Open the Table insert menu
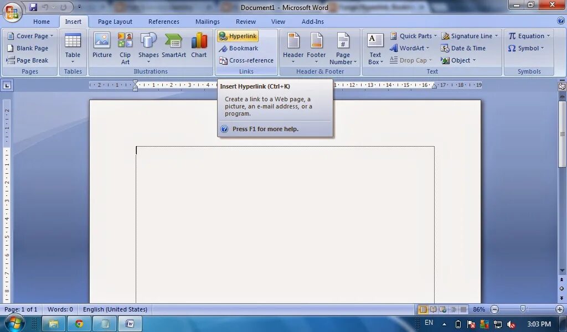 pos(73,48)
